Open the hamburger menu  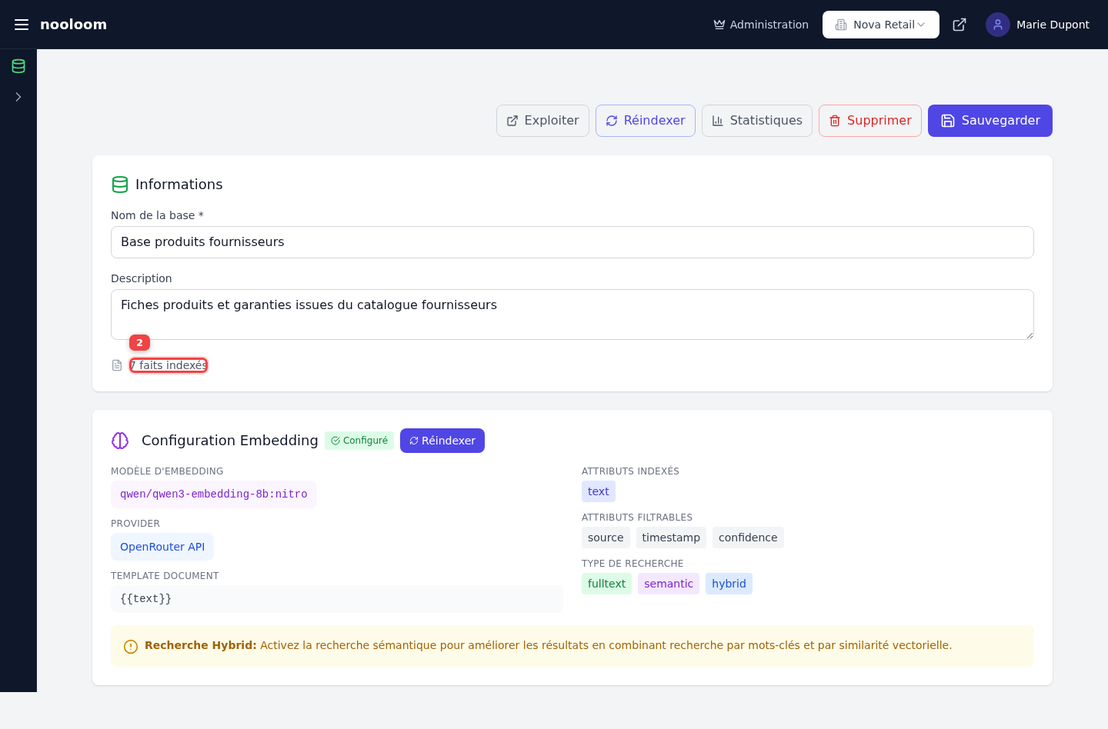(22, 25)
